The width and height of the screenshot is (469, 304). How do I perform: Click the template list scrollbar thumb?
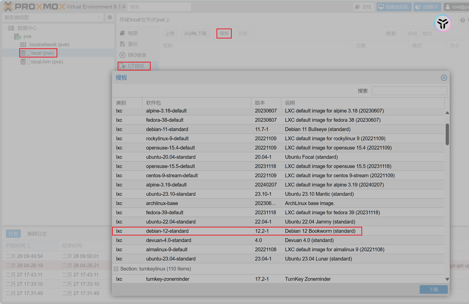point(447,134)
